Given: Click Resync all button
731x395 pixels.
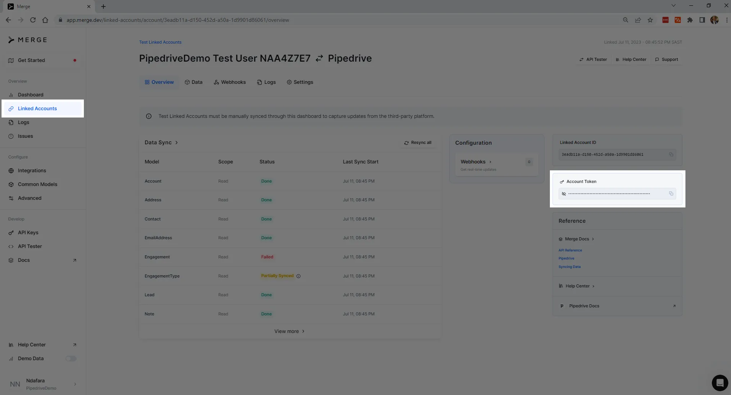Looking at the screenshot, I should tap(417, 142).
